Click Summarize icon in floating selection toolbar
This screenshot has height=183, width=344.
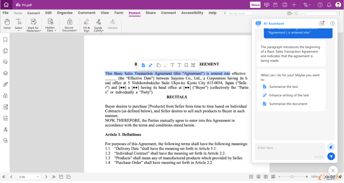(143, 65)
